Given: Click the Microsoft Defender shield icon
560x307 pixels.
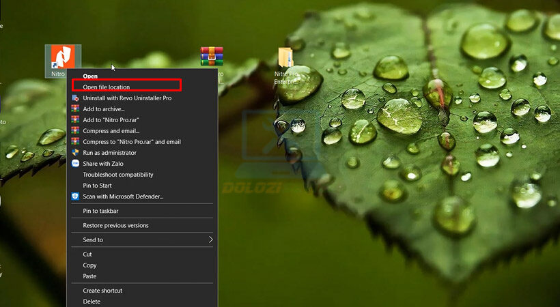Looking at the screenshot, I should point(76,196).
